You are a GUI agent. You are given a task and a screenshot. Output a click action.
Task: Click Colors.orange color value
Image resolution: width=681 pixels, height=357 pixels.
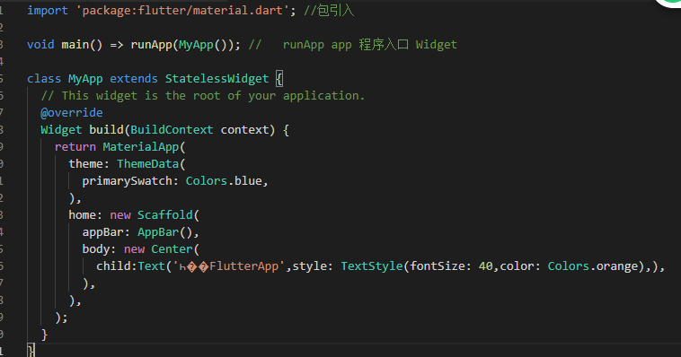(x=592, y=266)
